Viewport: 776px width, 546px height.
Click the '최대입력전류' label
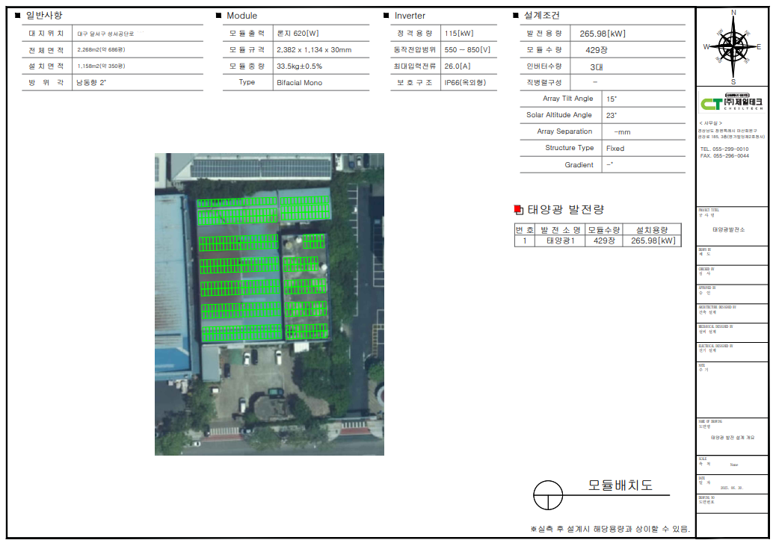coord(415,66)
